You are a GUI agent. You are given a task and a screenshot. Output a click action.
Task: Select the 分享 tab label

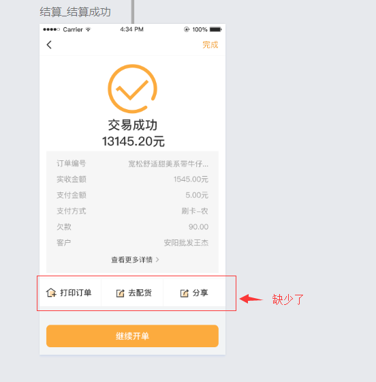click(200, 293)
